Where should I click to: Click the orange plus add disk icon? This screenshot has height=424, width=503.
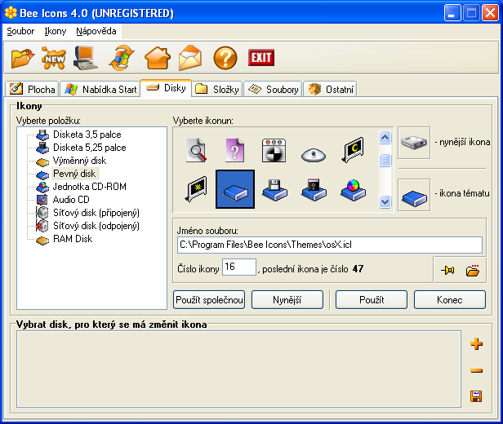pyautogui.click(x=476, y=344)
